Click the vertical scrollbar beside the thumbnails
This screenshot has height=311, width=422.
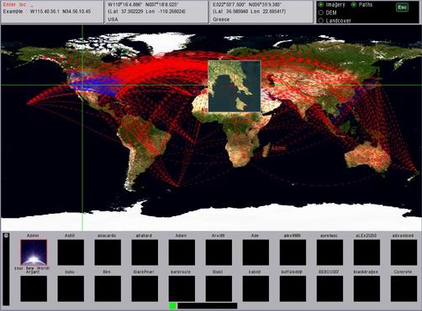[6, 269]
